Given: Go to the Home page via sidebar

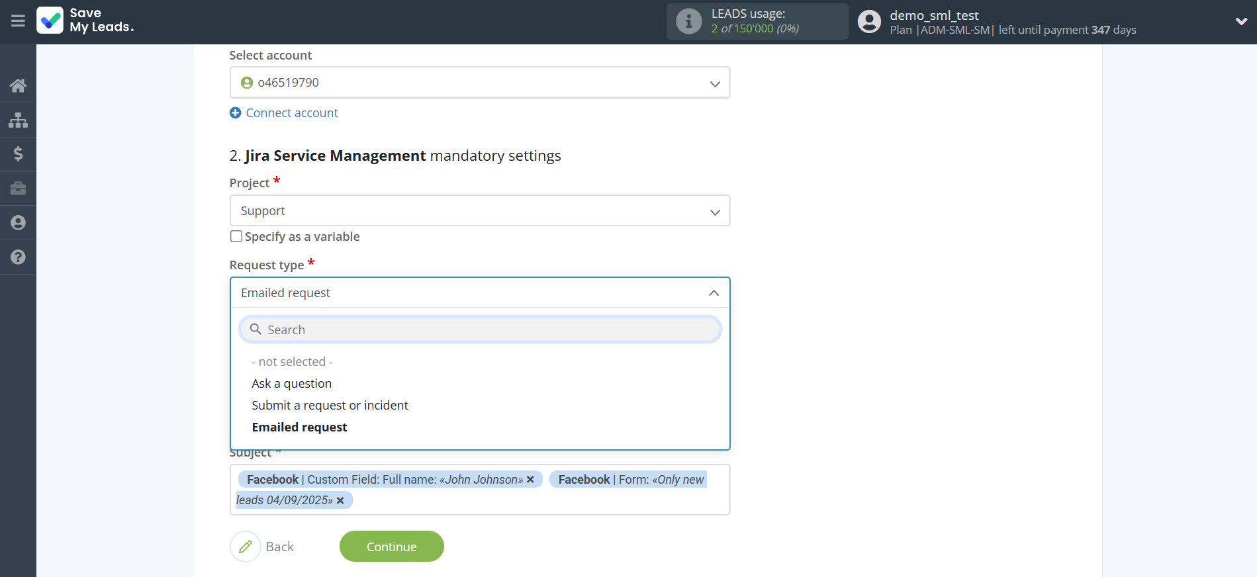Looking at the screenshot, I should coord(18,85).
